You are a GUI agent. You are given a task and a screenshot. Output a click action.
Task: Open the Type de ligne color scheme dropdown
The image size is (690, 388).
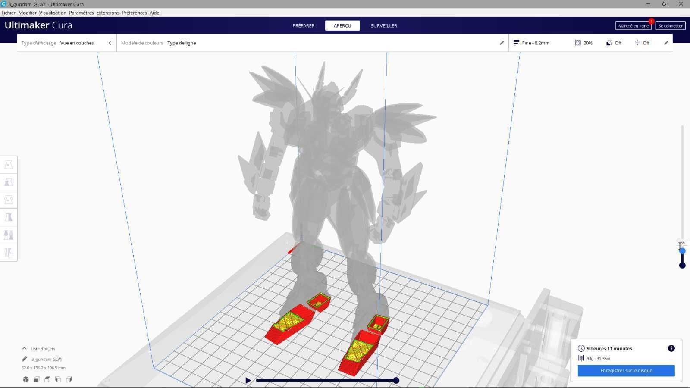click(x=312, y=43)
